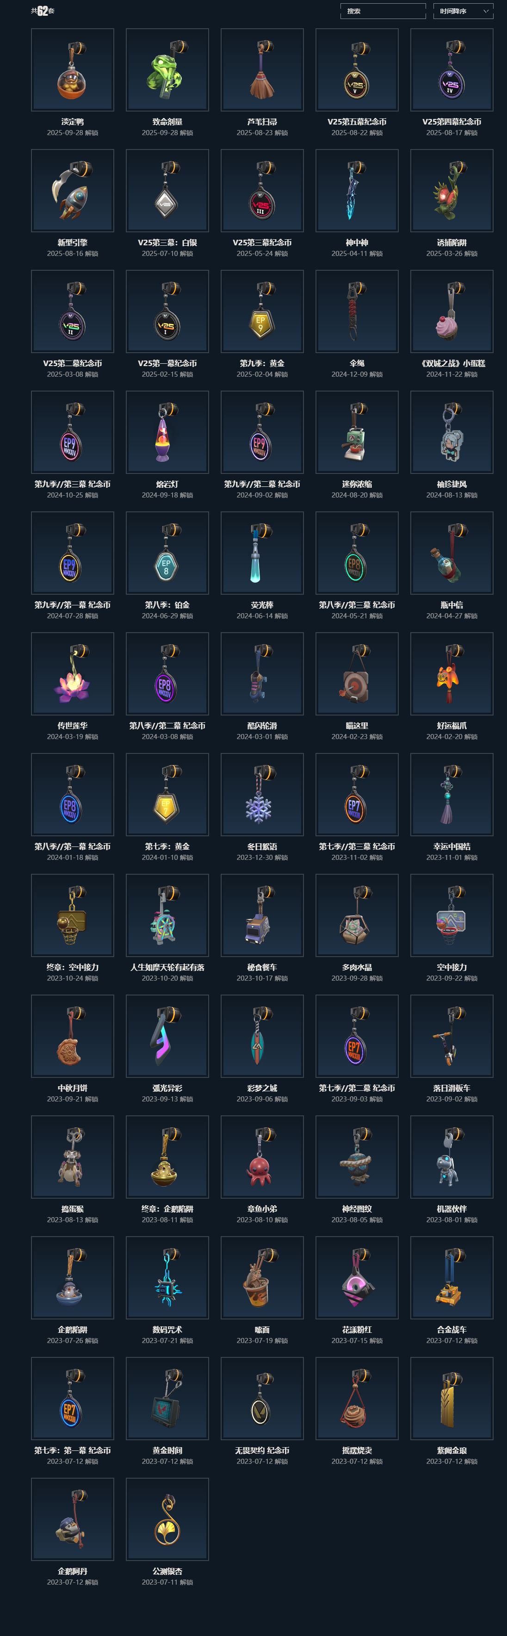This screenshot has width=507, height=1636.
Task: Open the cupcake 《双城之战》小蛋糕 charm
Action: click(452, 311)
